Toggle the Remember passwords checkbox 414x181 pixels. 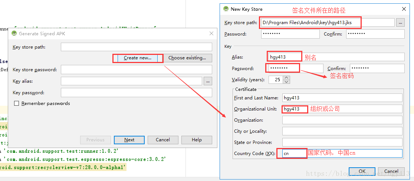click(x=16, y=103)
